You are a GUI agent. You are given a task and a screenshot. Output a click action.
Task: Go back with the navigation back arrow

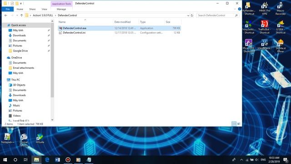pos(6,15)
